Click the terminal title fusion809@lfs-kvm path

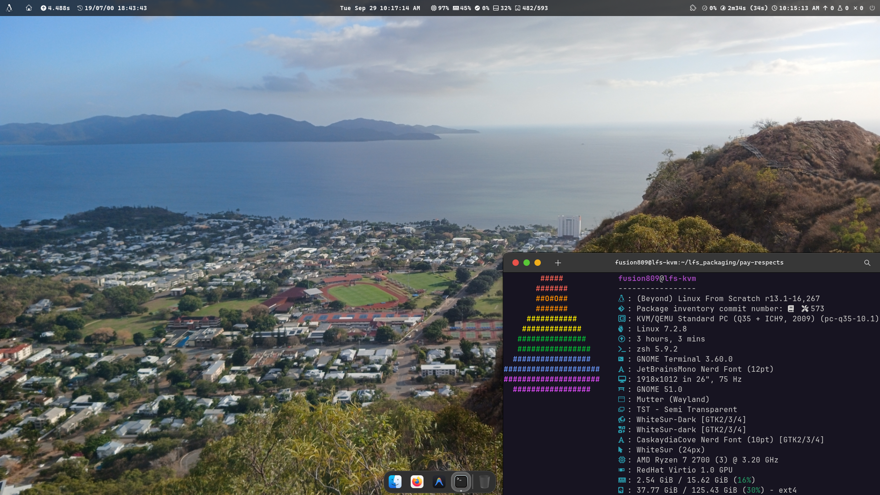click(699, 263)
